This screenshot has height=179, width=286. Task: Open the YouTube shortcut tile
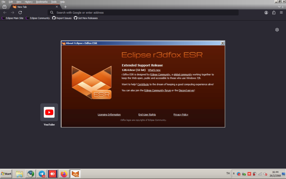(49, 112)
